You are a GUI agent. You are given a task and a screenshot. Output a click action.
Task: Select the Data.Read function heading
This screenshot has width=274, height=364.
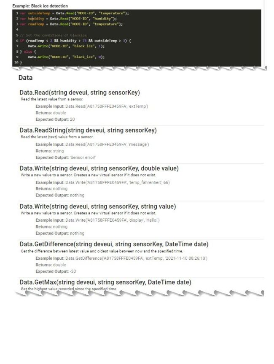(80, 92)
